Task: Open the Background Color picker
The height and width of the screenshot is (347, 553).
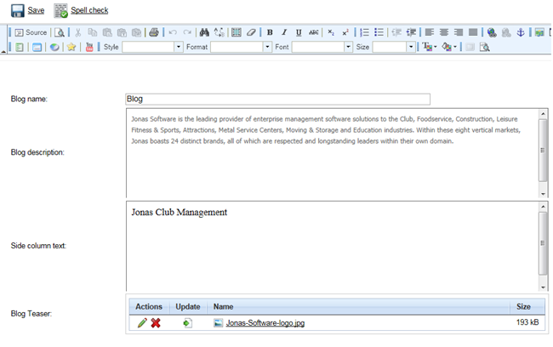Action: click(449, 47)
